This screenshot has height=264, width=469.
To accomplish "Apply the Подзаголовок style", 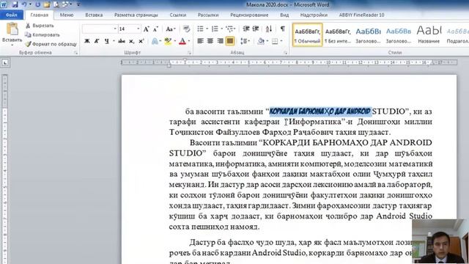I will [x=457, y=34].
